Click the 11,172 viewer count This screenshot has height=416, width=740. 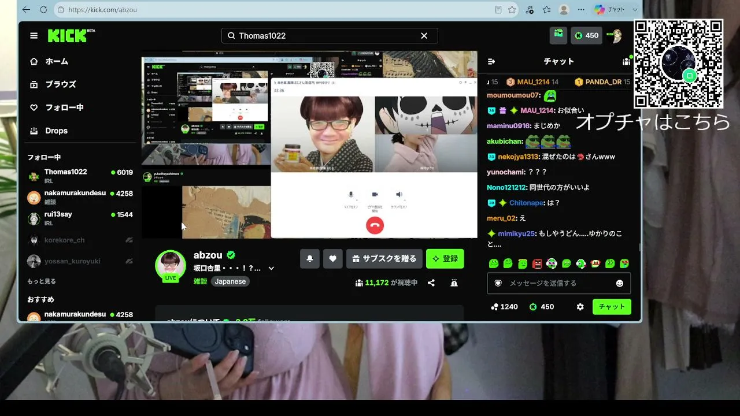(386, 283)
